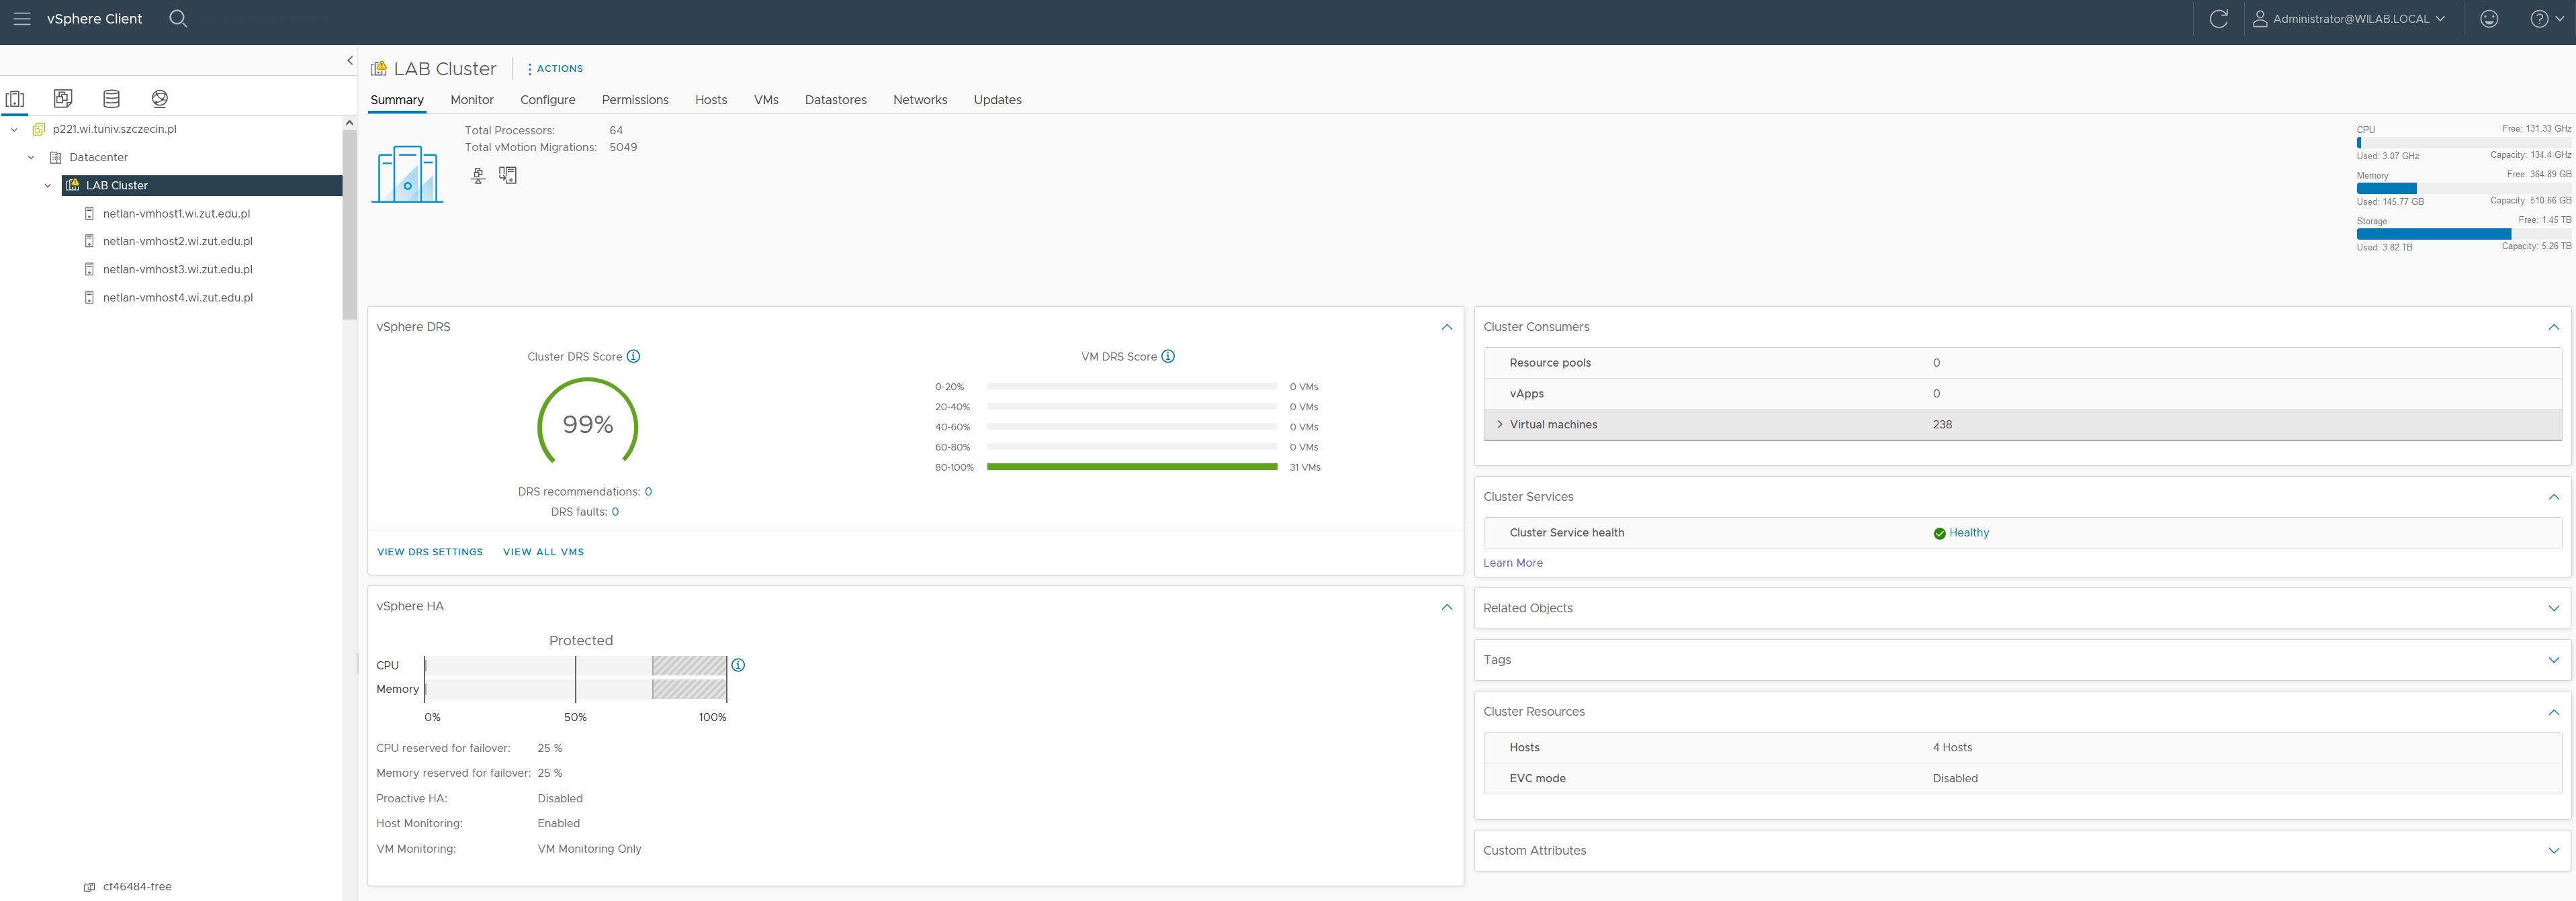Click the green 80-100% VM DRS bar
2576x901 pixels.
[1132, 467]
